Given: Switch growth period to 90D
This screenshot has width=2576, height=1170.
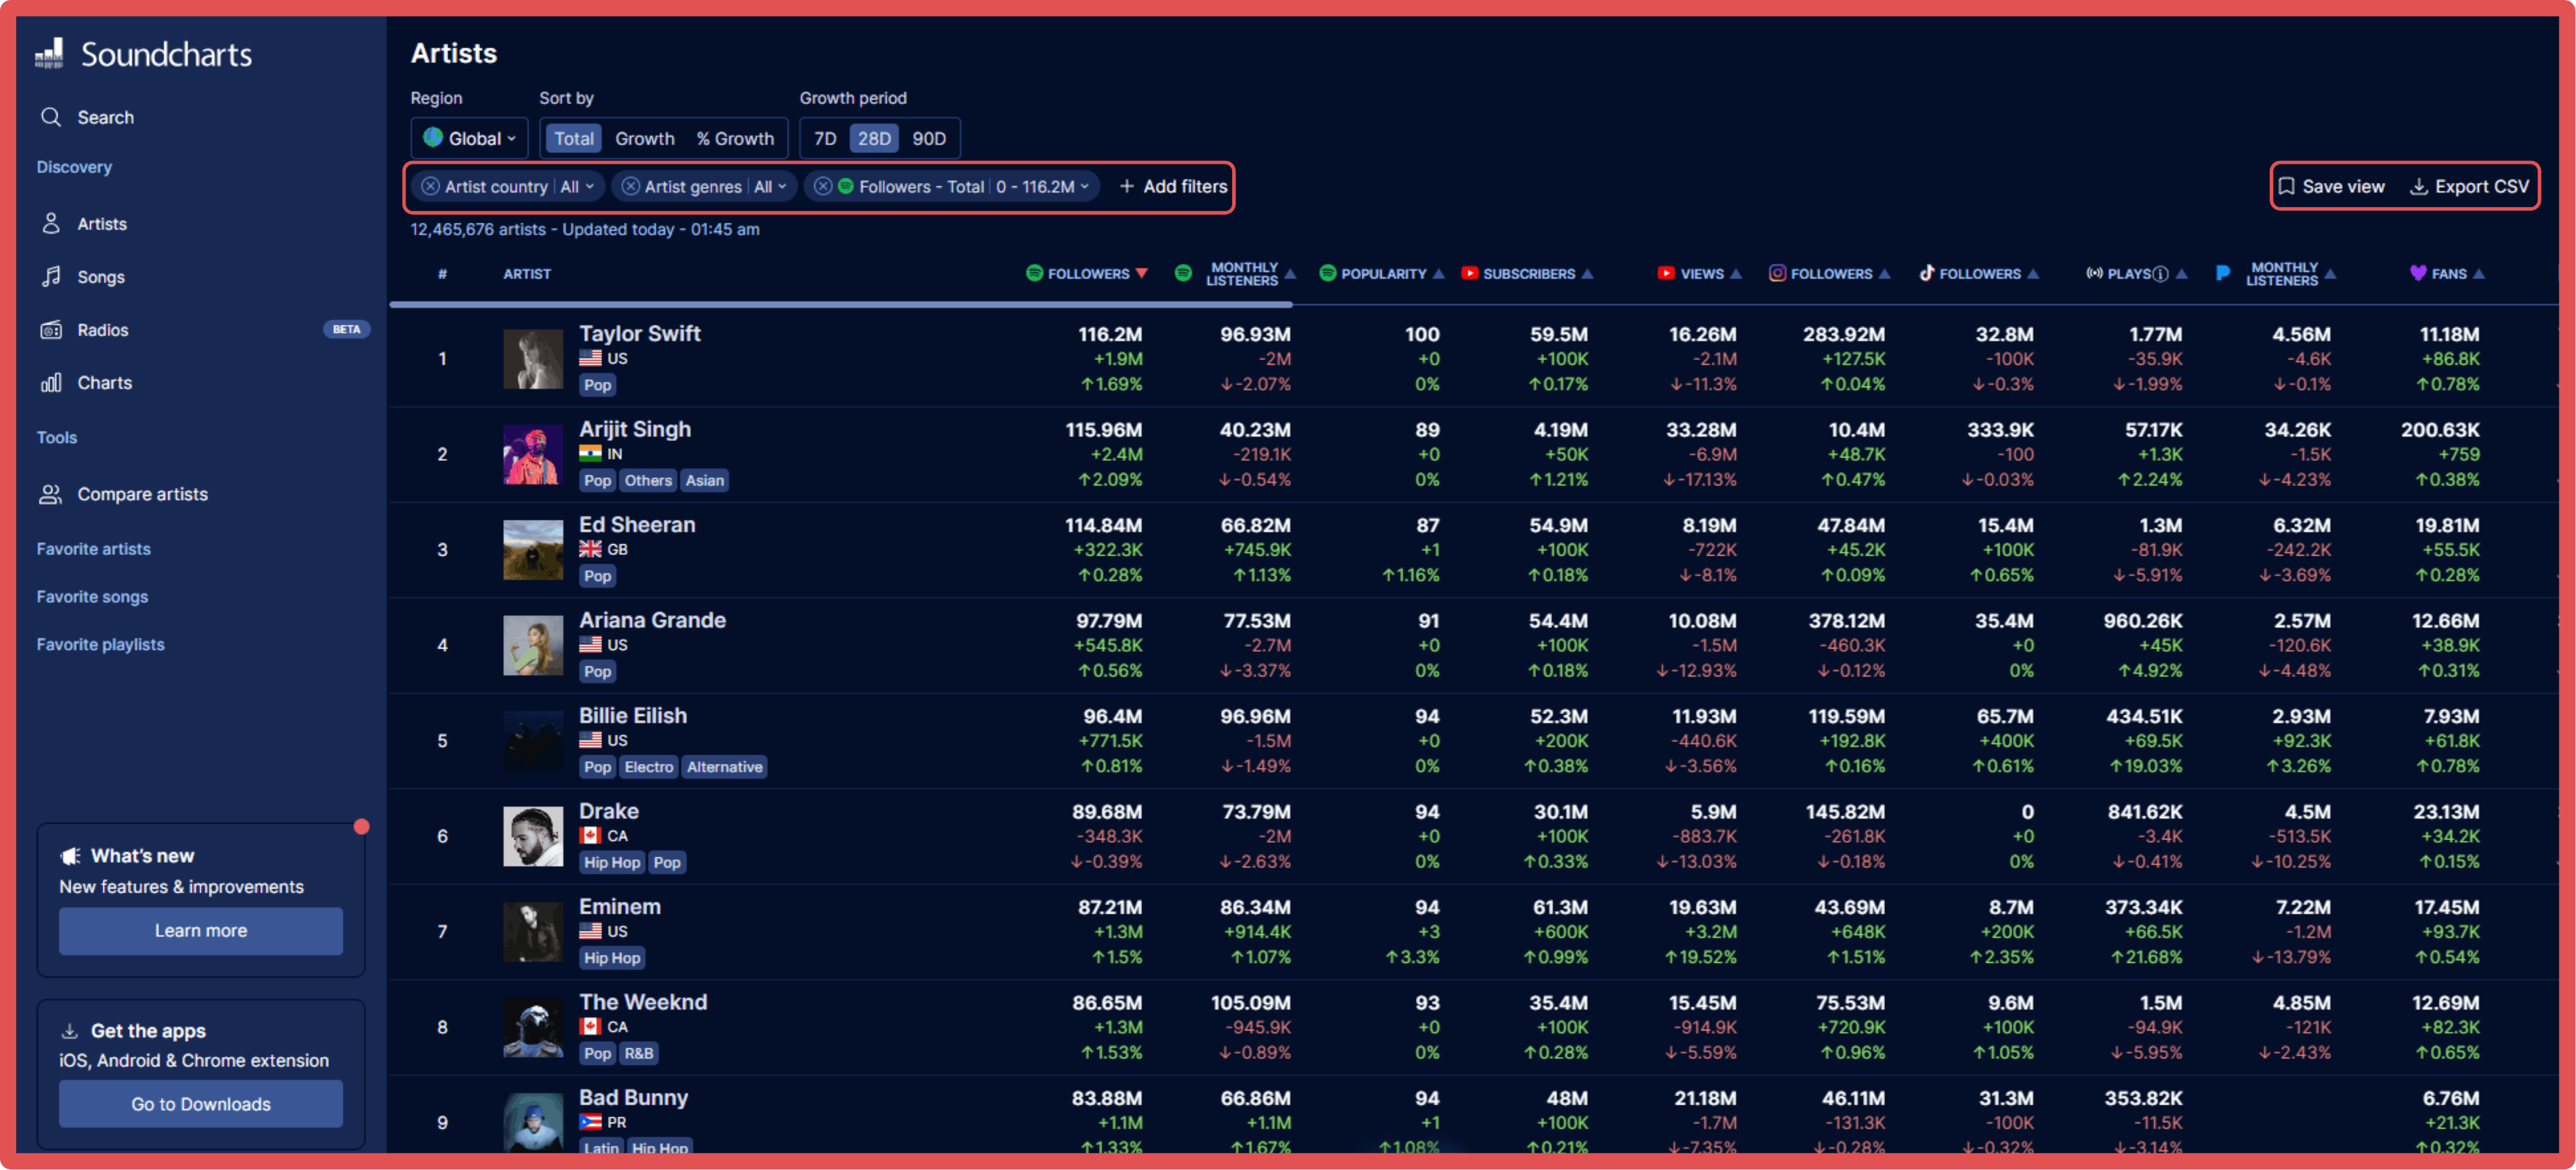Looking at the screenshot, I should coord(928,138).
